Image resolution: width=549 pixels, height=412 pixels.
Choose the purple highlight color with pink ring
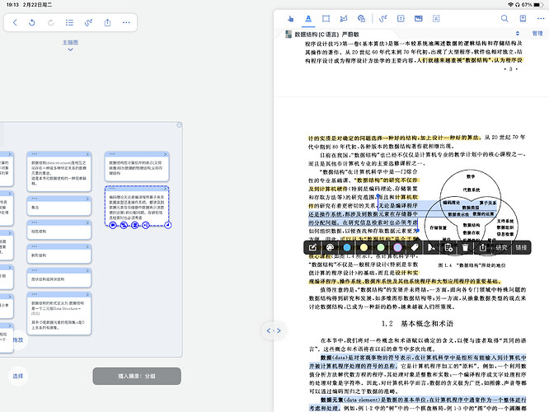(397, 247)
